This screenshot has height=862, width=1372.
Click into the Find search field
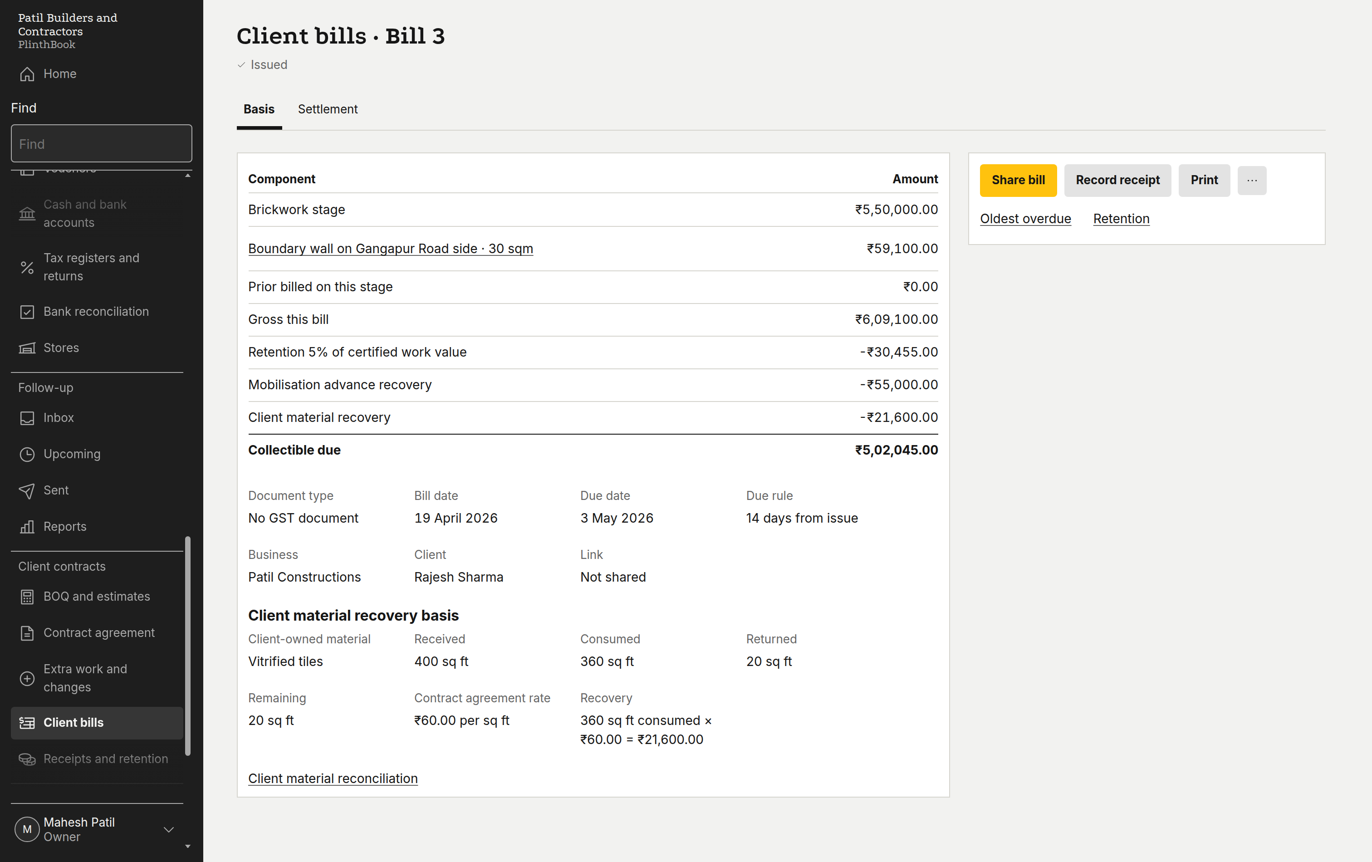click(x=102, y=143)
